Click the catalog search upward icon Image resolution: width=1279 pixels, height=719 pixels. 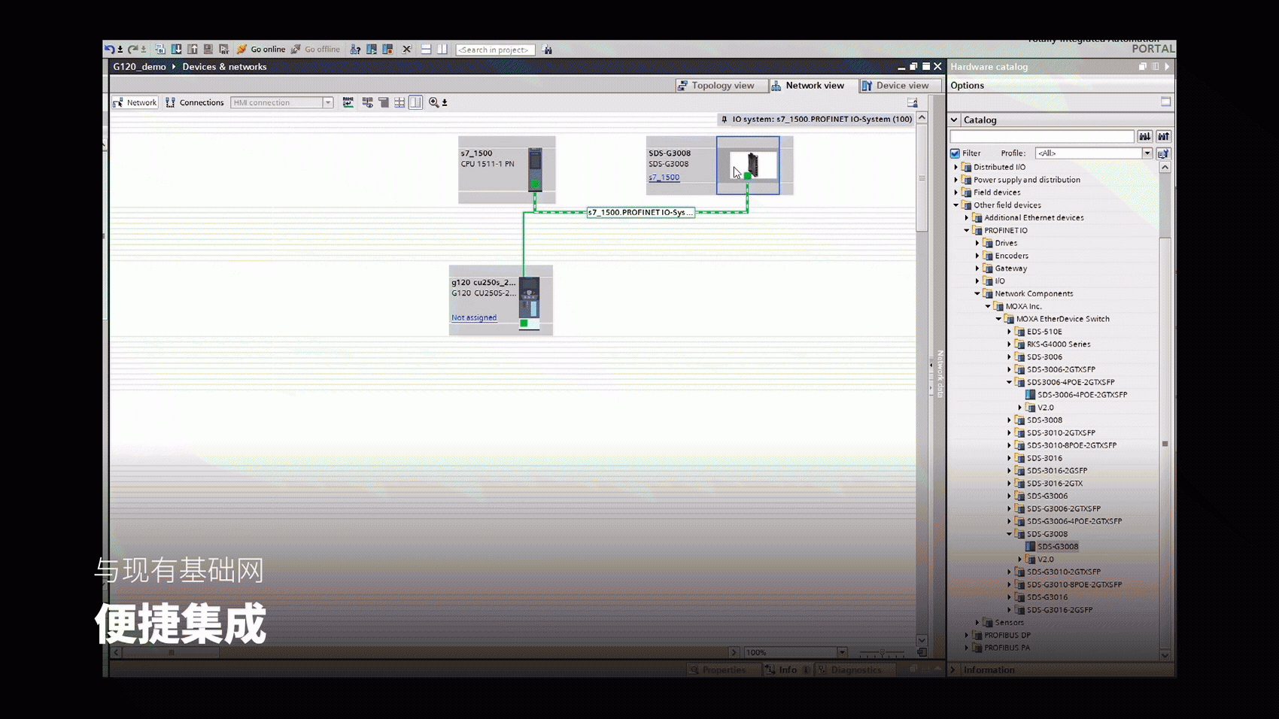pos(1163,137)
